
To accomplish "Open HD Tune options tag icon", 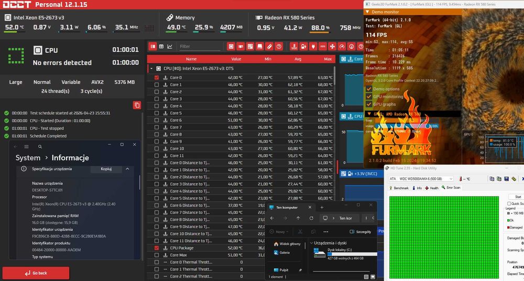I will (514, 179).
